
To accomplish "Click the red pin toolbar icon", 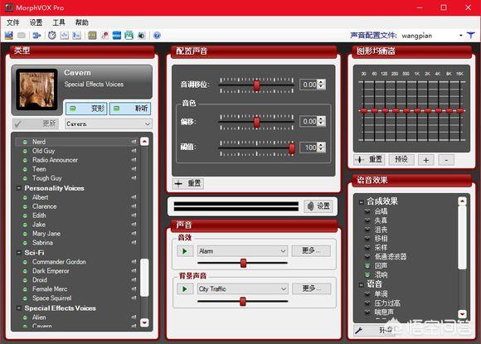I will 104,36.
